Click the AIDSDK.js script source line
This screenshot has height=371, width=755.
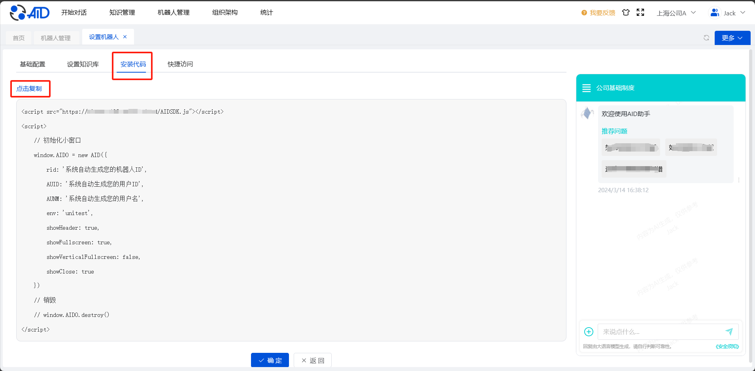[123, 112]
